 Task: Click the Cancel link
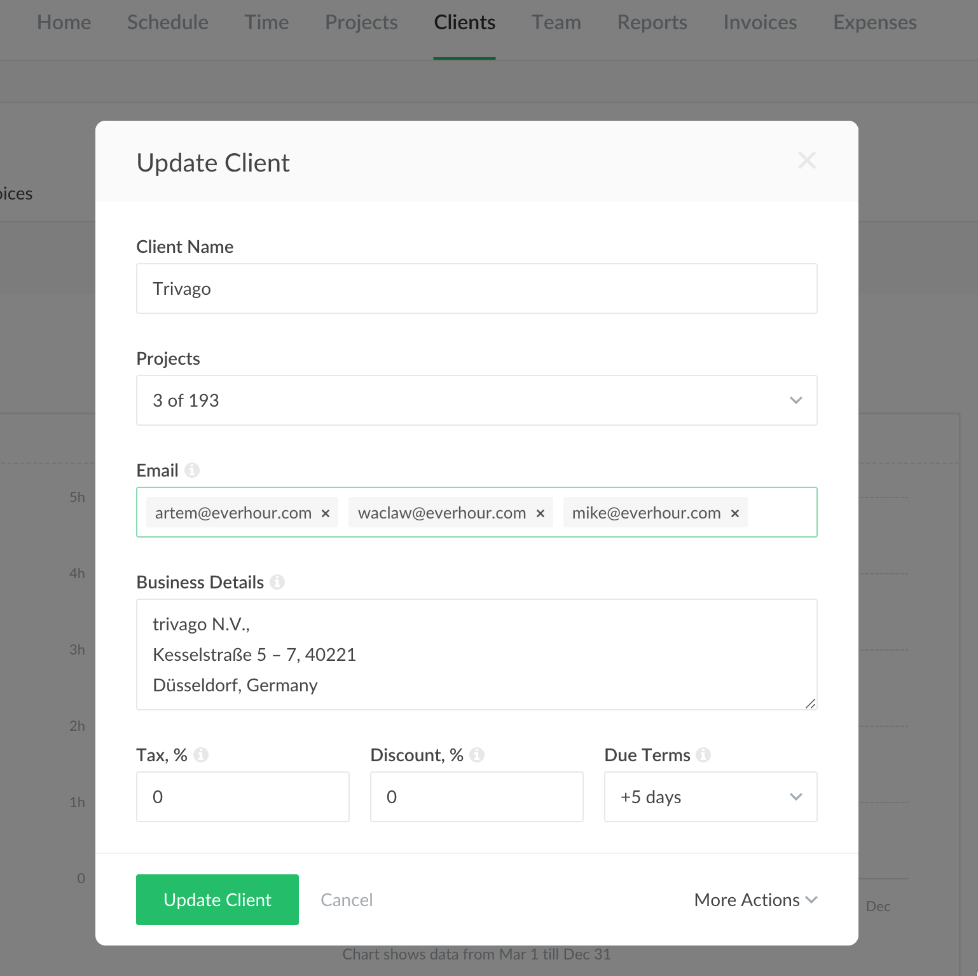[347, 900]
